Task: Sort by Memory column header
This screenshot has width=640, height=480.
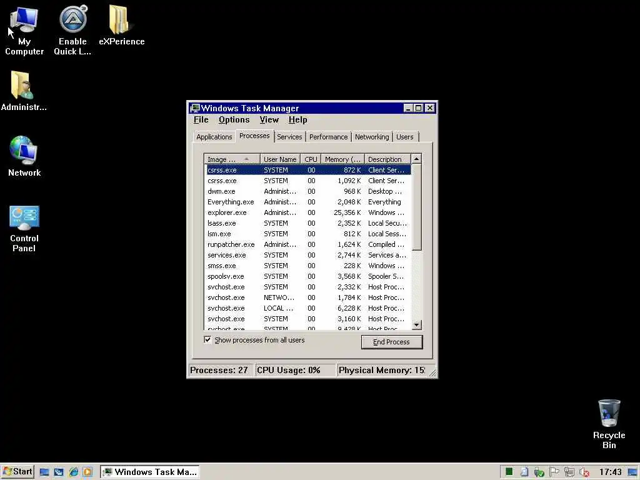Action: point(342,159)
